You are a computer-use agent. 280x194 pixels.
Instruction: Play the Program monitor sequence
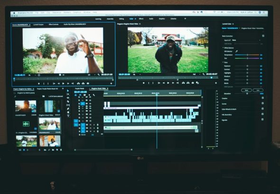click(168, 83)
